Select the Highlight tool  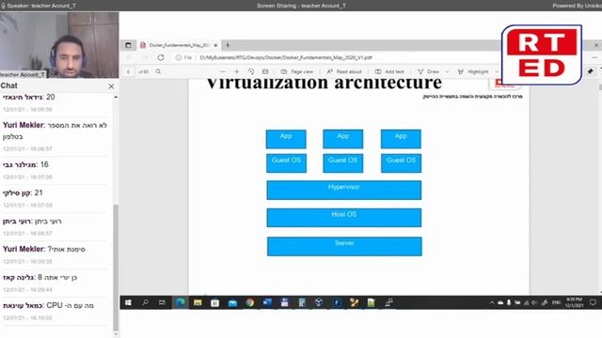[x=473, y=71]
